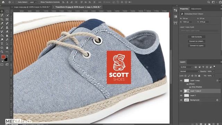Viewport: 222px width, 125px height.
Task: Click the Convert to Layers button
Action: (x=197, y=45)
